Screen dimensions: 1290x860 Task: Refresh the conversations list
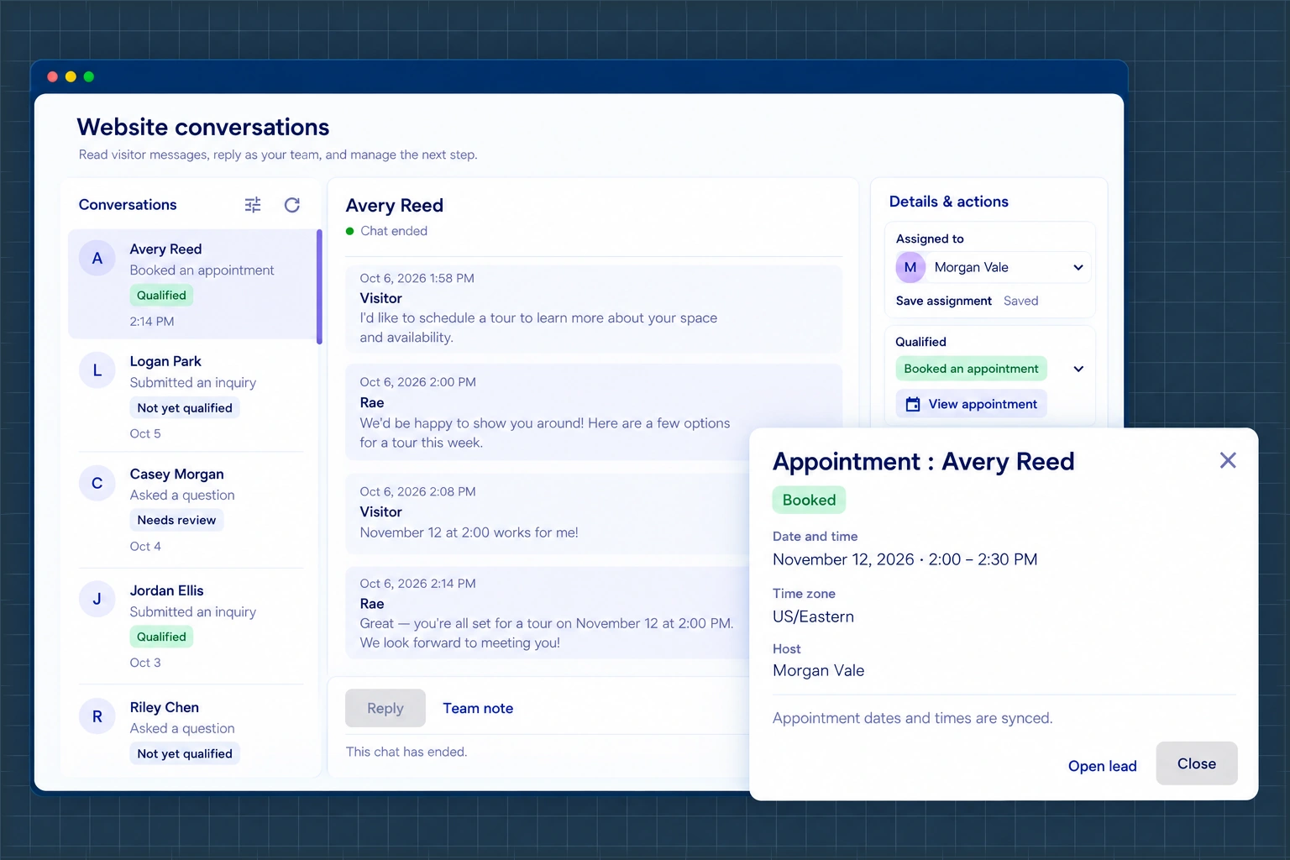292,205
